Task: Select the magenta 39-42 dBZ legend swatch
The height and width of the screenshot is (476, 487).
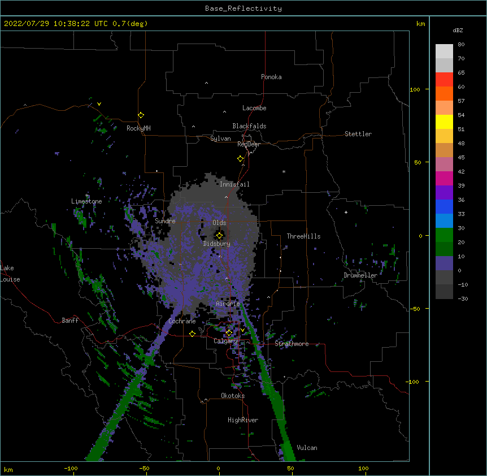Action: click(444, 178)
